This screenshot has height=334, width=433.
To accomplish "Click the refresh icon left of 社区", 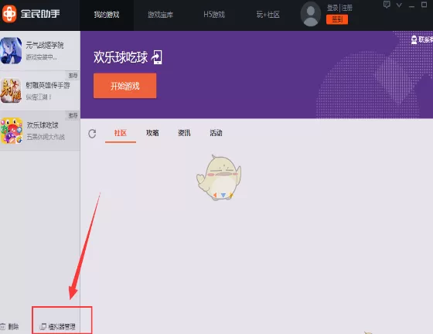I will tap(92, 134).
